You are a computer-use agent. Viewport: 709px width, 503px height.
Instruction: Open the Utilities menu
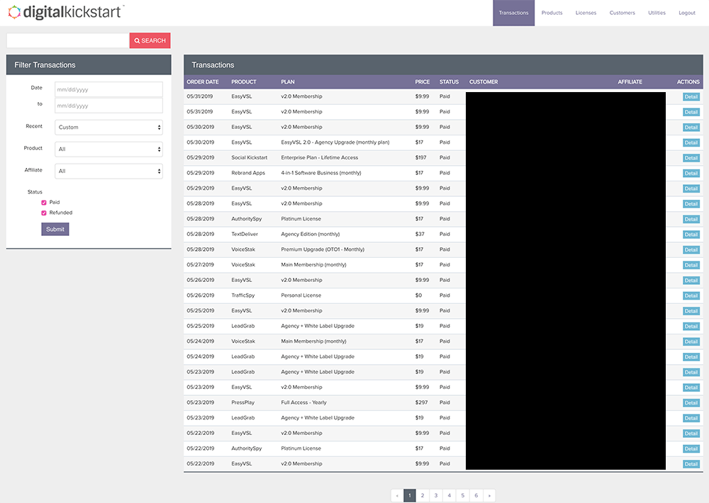pyautogui.click(x=657, y=13)
